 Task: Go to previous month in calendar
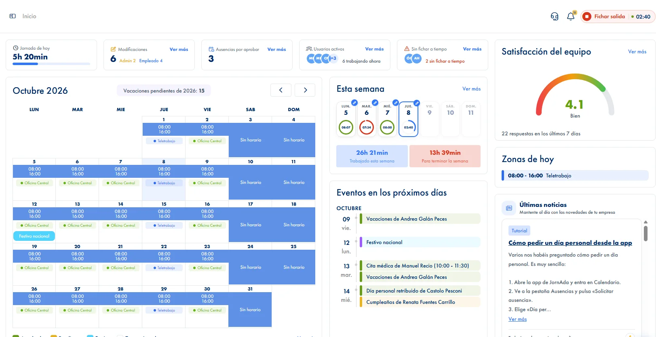[281, 90]
